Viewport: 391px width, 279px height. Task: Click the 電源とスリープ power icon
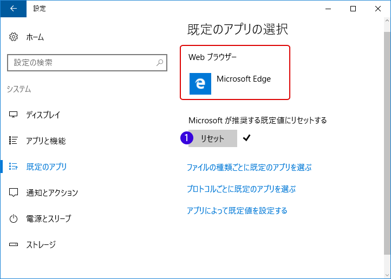14,218
